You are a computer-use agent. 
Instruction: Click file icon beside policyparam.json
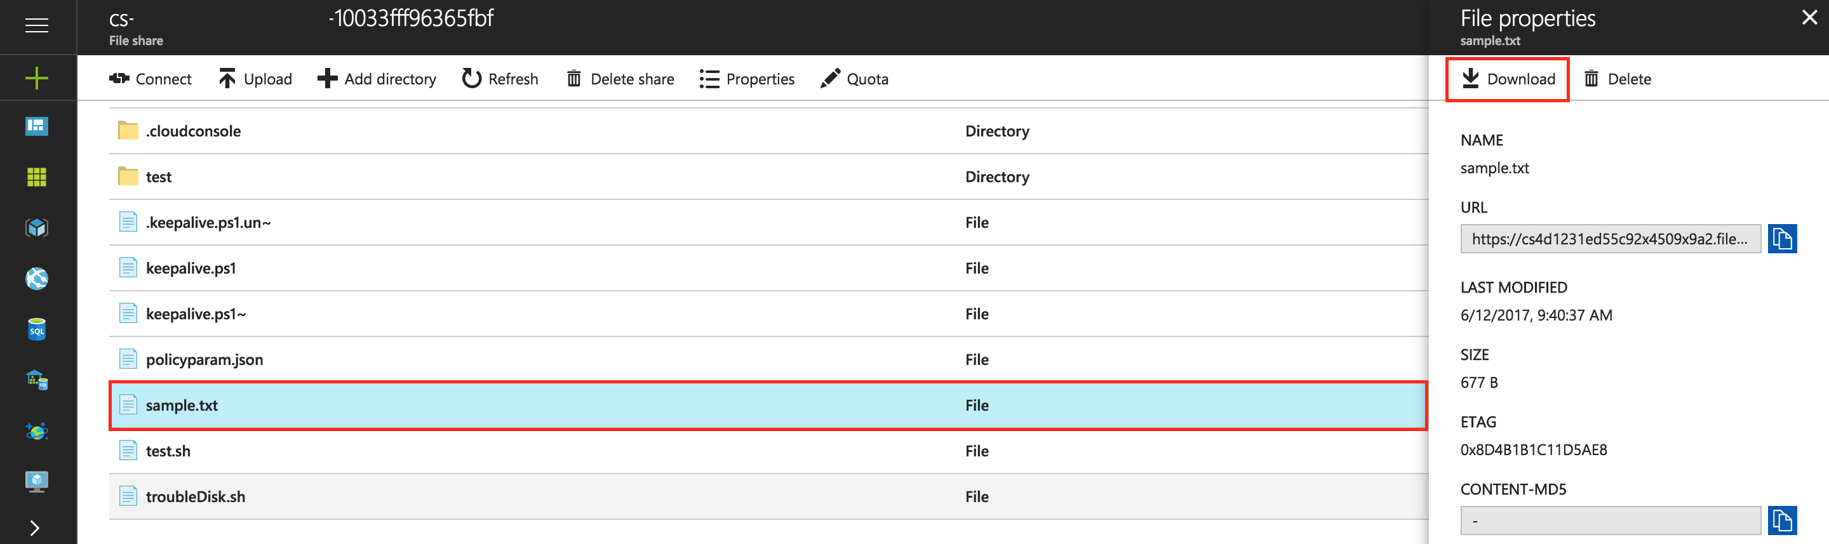128,359
